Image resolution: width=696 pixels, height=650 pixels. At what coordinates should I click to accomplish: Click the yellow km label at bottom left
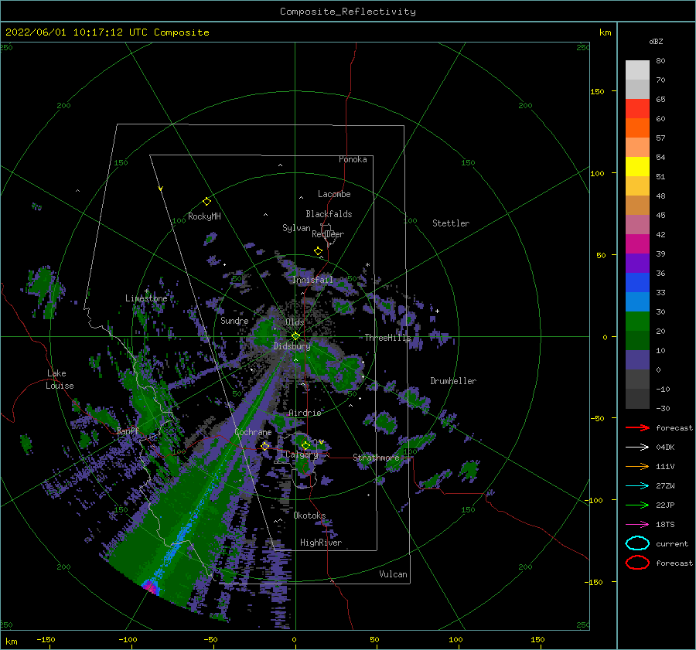coord(11,641)
